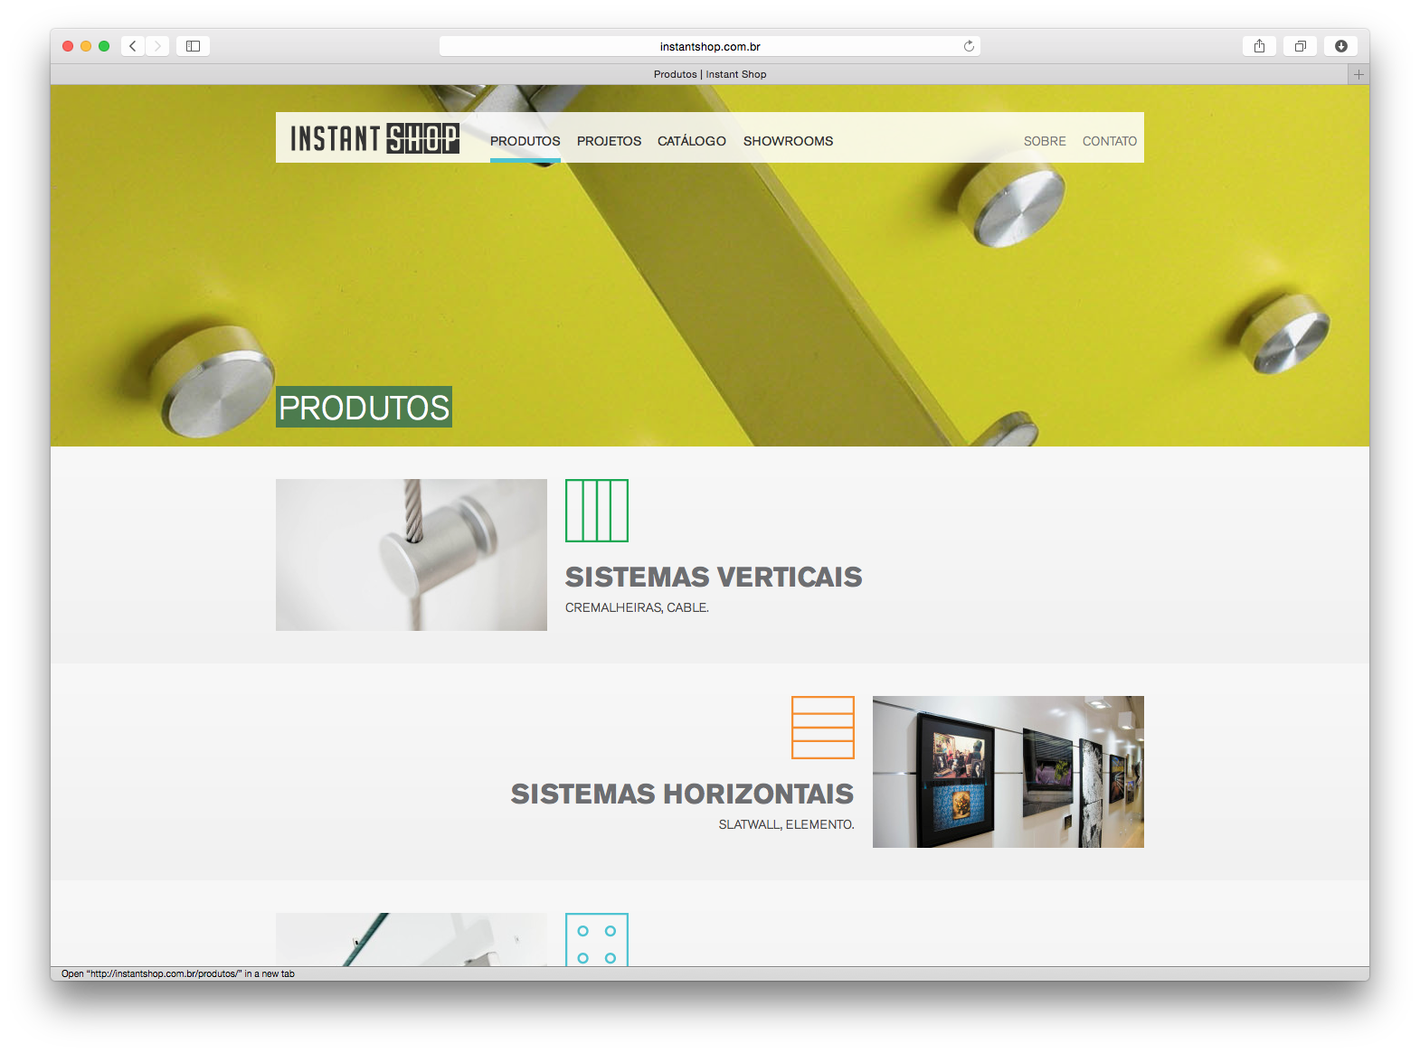Go to the CONTATO page

pyautogui.click(x=1110, y=141)
